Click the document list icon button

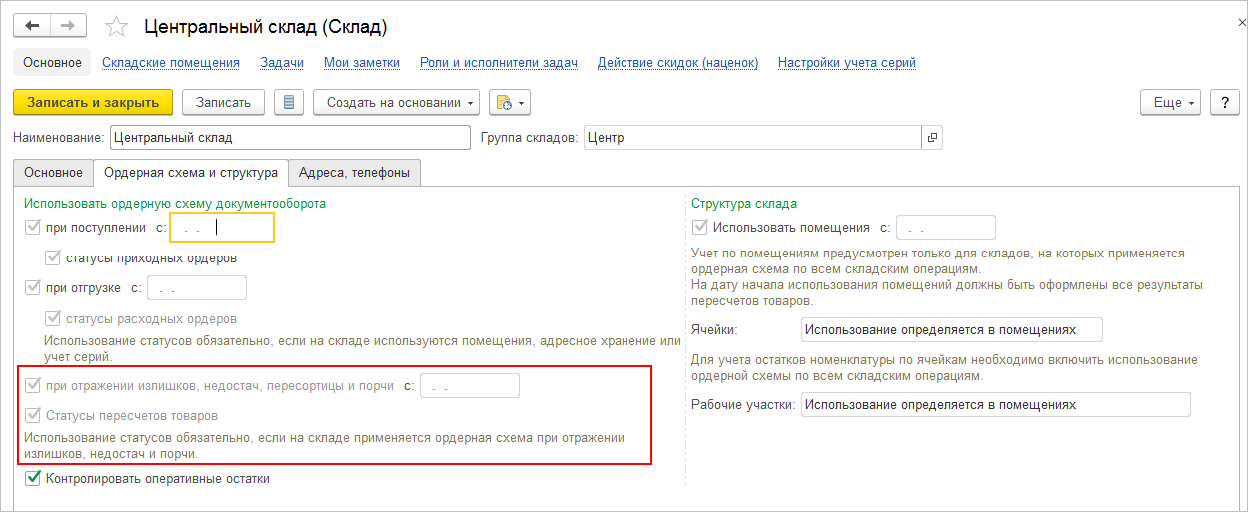[288, 102]
